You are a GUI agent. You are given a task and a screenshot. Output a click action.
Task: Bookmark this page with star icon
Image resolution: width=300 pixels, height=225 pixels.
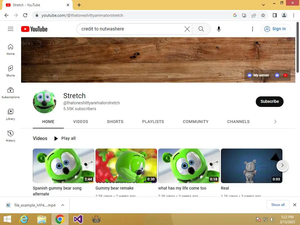point(263,15)
